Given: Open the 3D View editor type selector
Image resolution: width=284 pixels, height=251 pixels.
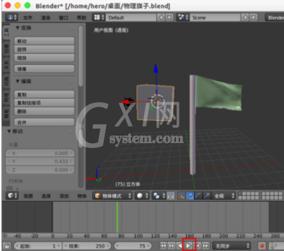Looking at the screenshot, I should click(12, 196).
